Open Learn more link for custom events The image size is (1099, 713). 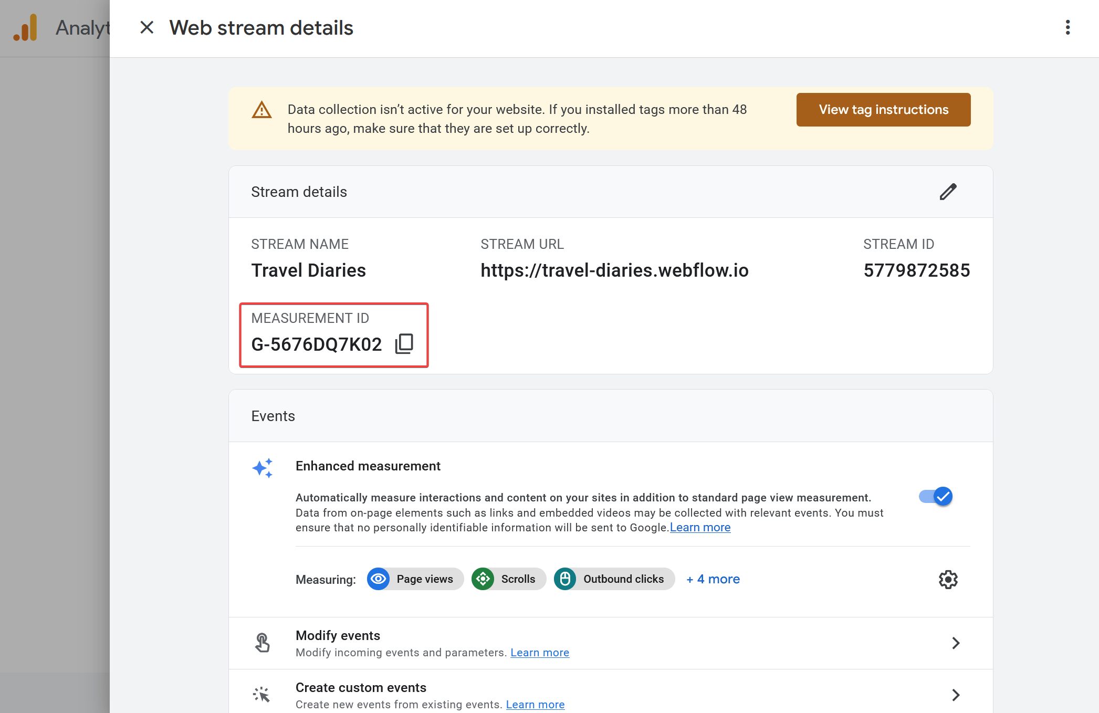[x=535, y=705]
